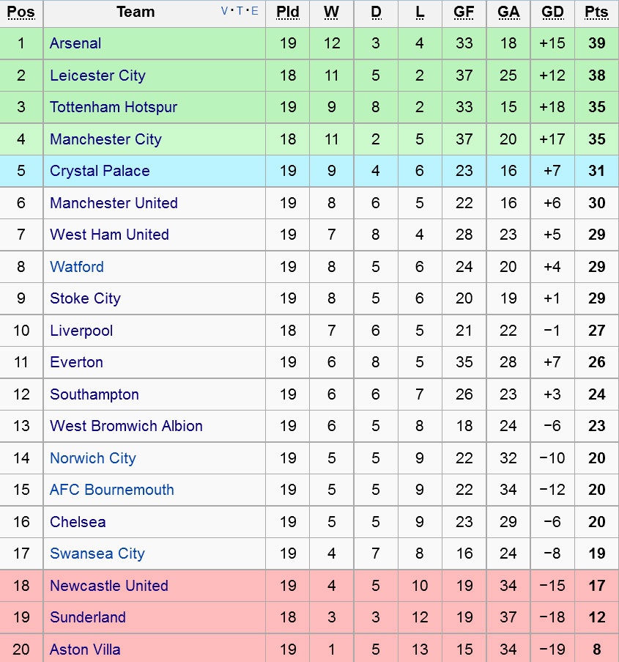Click the V view template link
This screenshot has height=662, width=619.
tap(225, 11)
